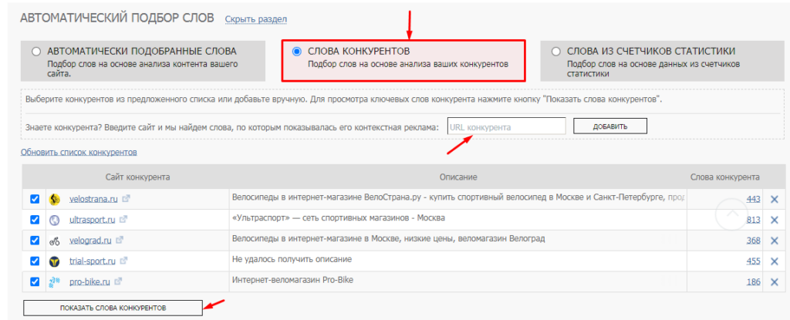Focus the «URL конкурента» input field
Image resolution: width=790 pixels, height=320 pixels.
pyautogui.click(x=506, y=126)
